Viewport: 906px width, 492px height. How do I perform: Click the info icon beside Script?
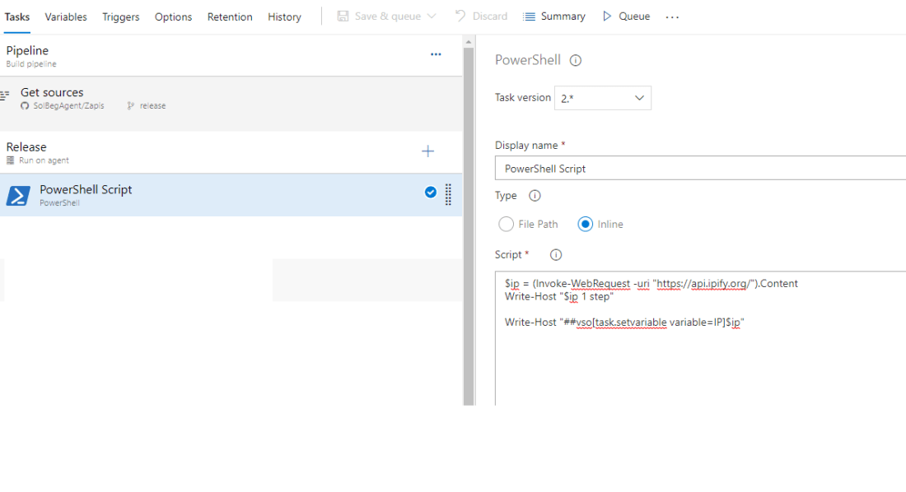[555, 255]
